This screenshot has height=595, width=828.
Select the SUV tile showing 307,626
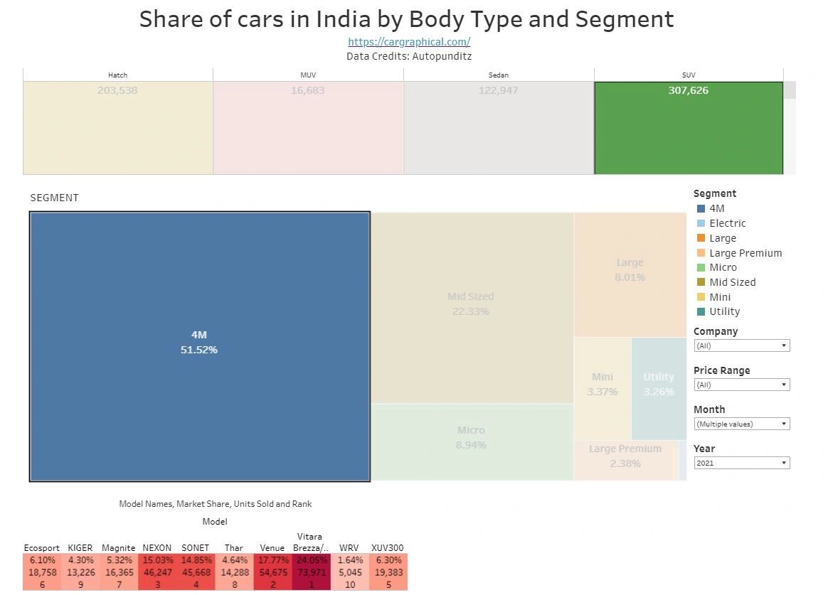[689, 128]
